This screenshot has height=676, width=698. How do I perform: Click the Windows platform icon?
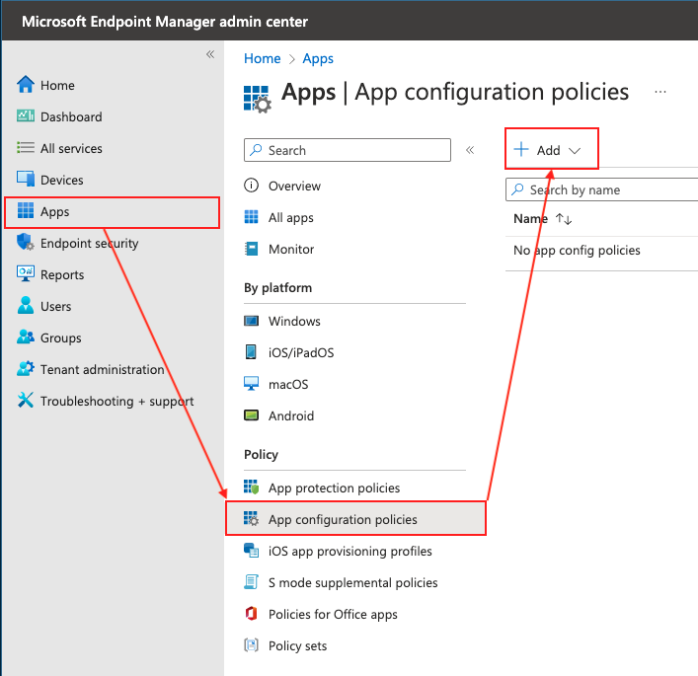click(251, 321)
